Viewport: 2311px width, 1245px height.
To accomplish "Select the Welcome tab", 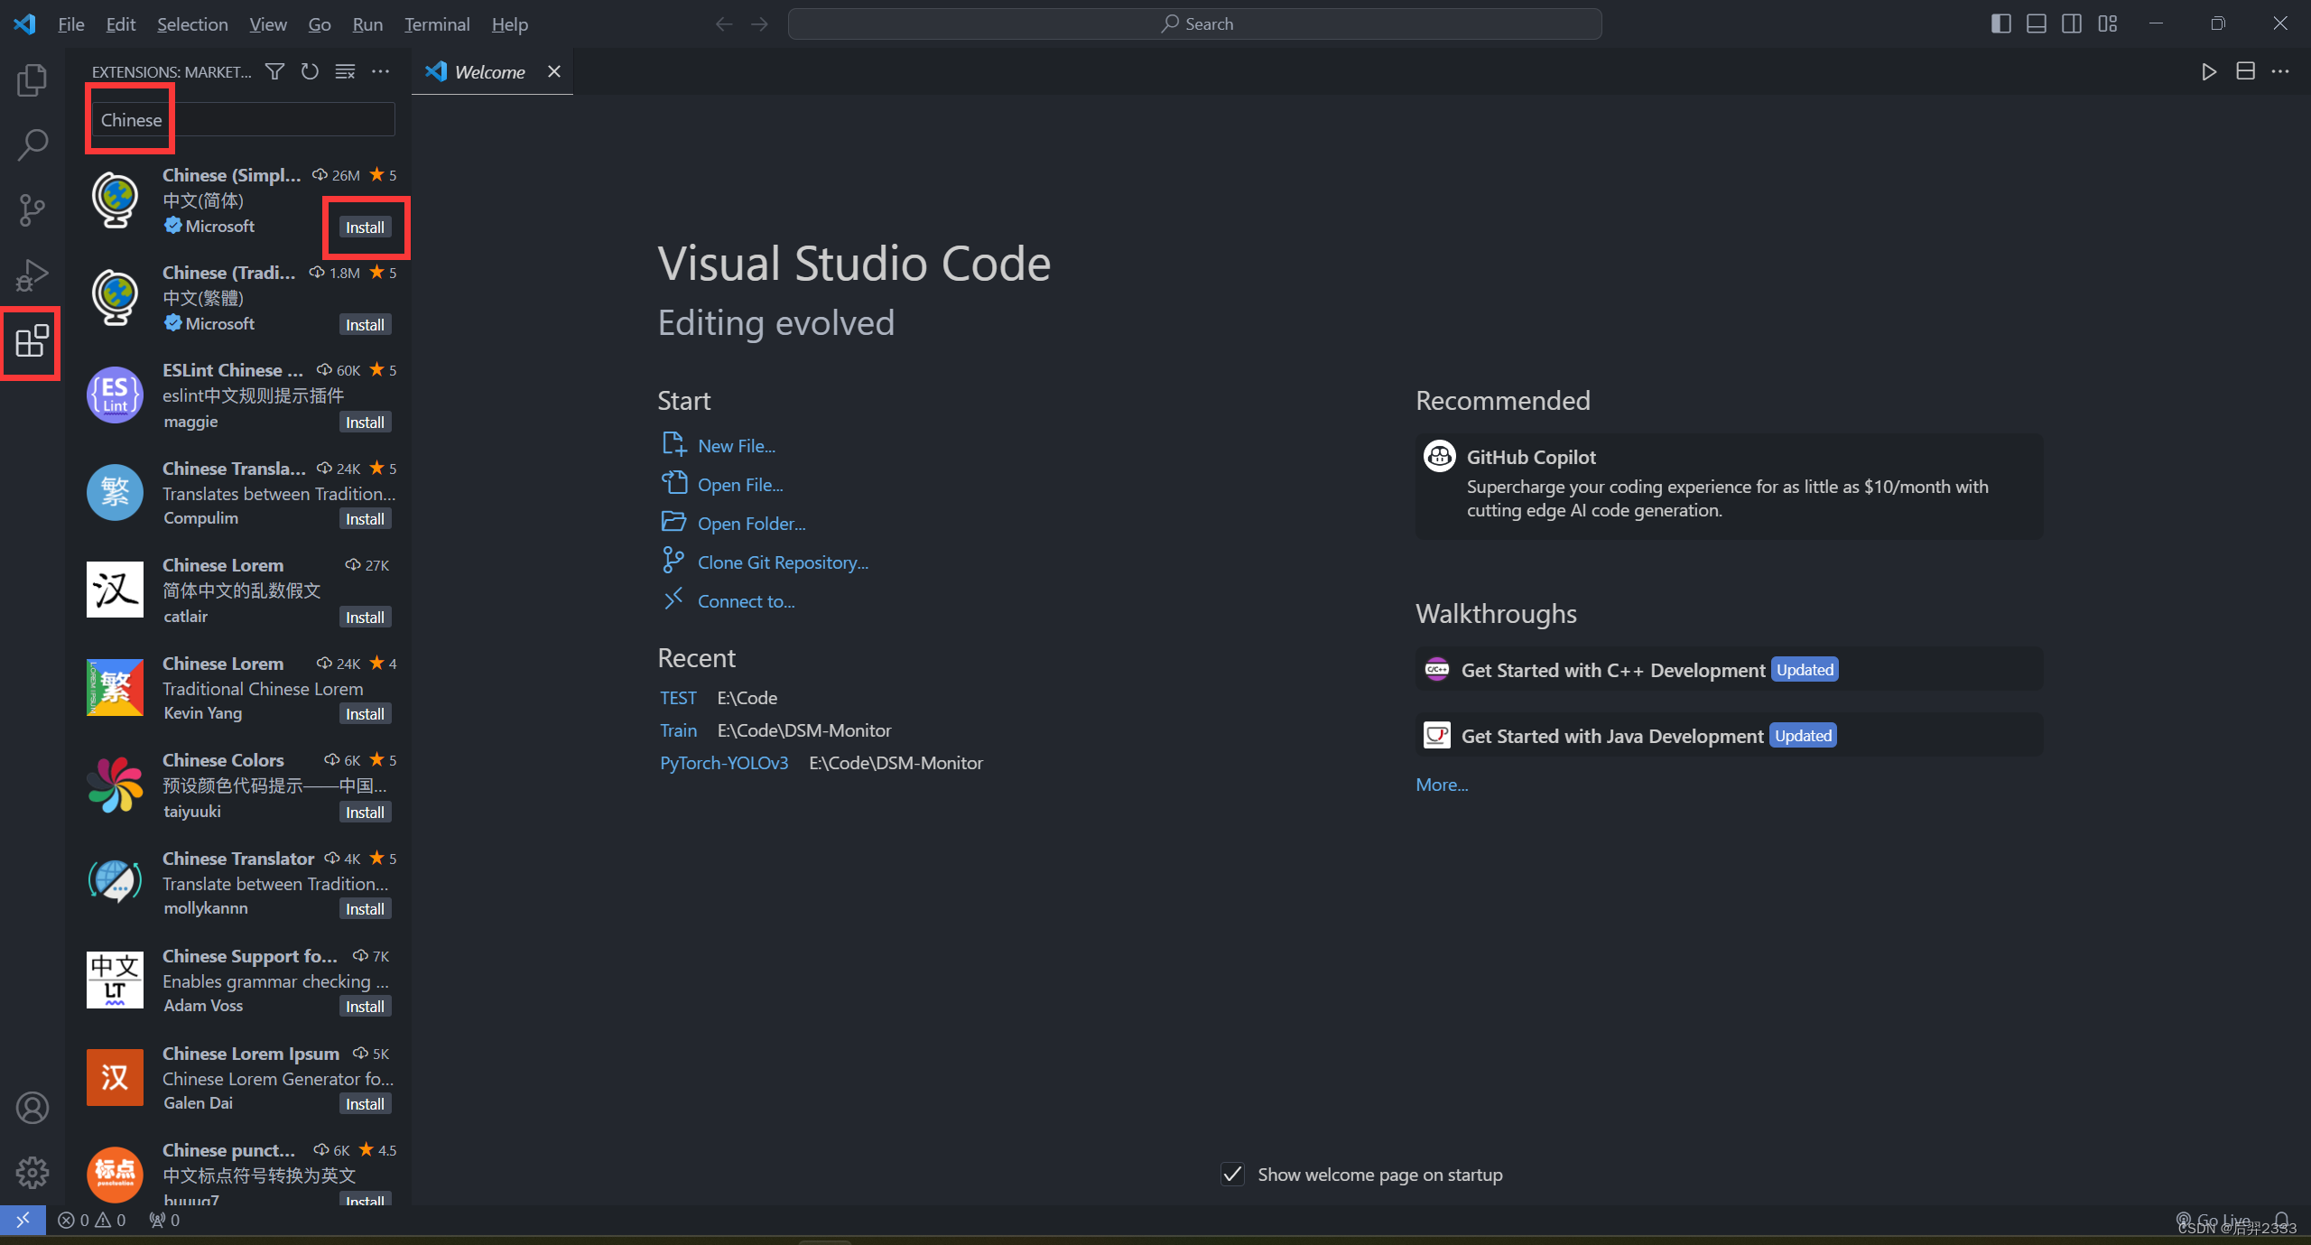I will click(492, 71).
